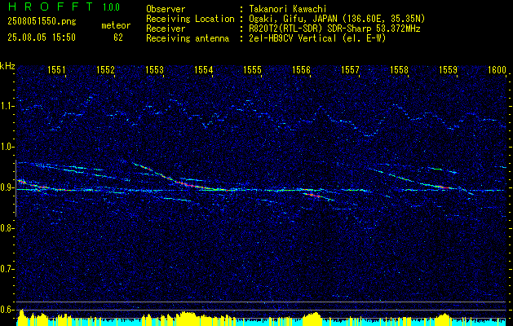Select the file name 2508051550.png
This screenshot has height=326, width=513.
[42, 22]
